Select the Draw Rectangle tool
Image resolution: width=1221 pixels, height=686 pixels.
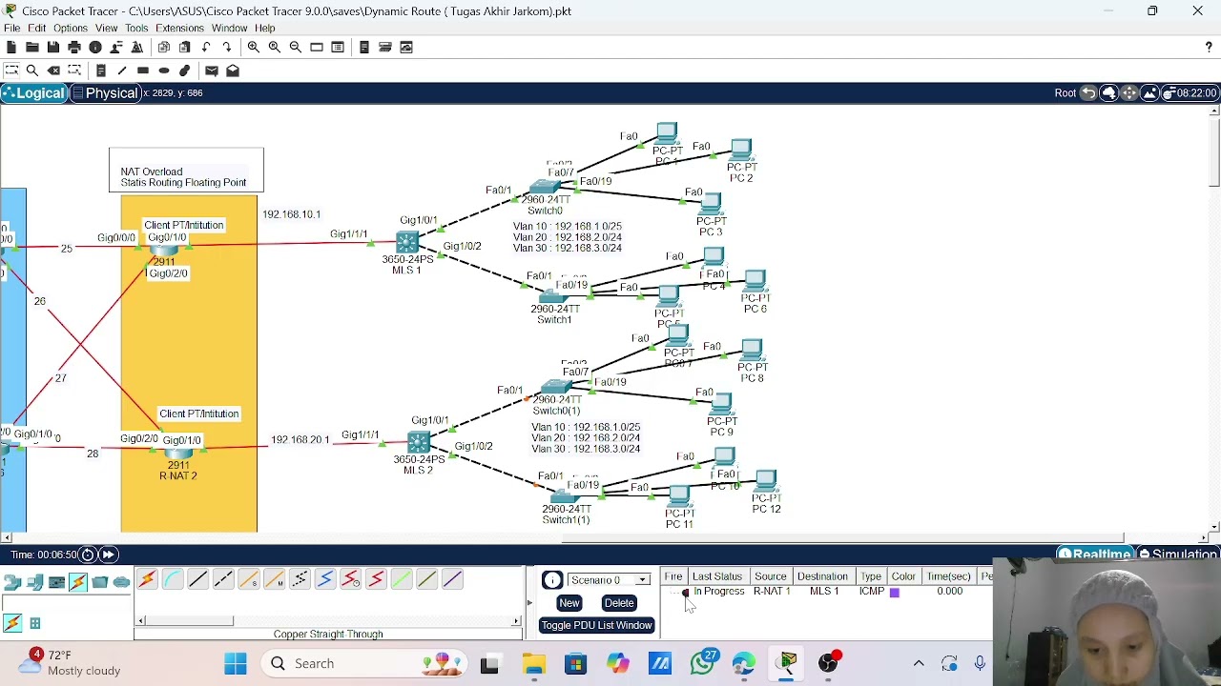142,71
